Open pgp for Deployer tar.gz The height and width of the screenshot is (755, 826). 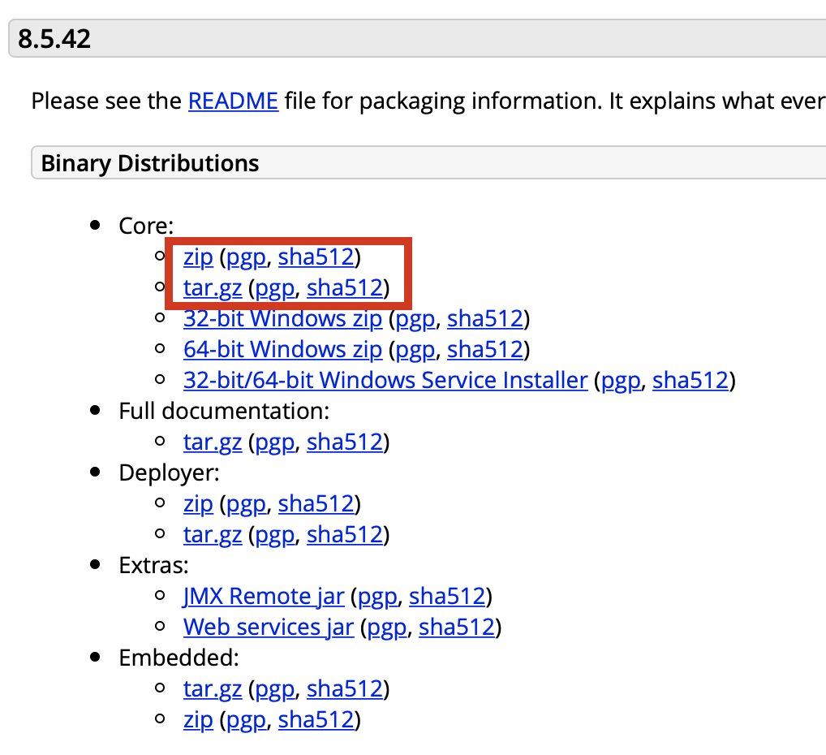tap(274, 535)
